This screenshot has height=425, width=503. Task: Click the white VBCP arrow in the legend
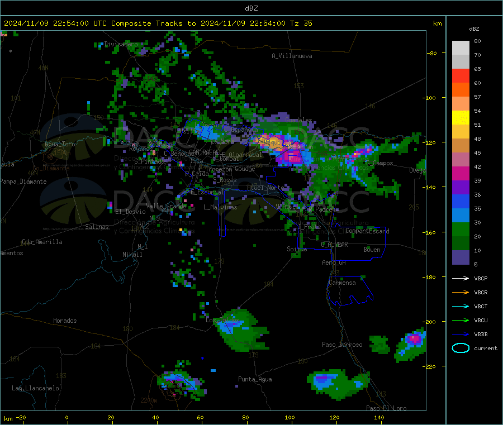461,278
